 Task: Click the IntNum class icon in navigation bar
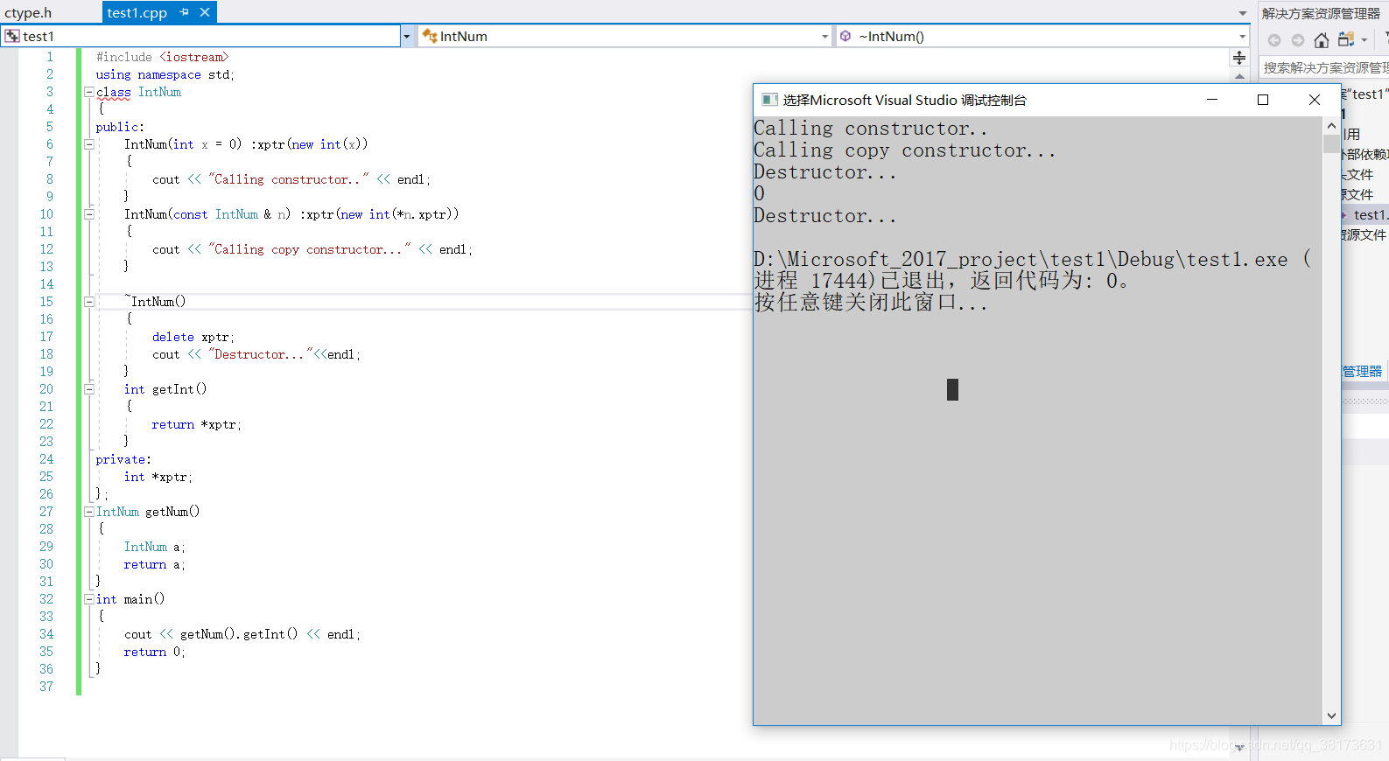[430, 36]
